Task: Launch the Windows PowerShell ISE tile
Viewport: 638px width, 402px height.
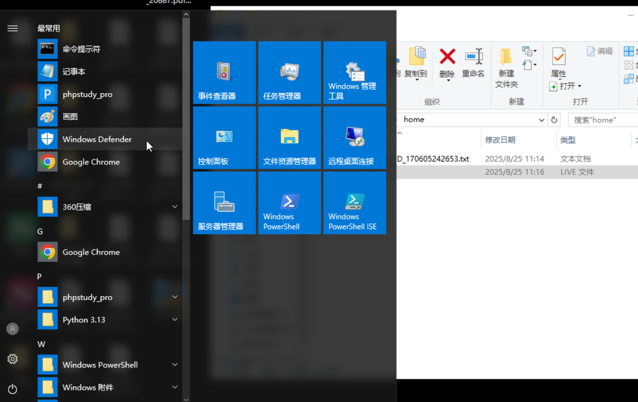Action: click(355, 203)
